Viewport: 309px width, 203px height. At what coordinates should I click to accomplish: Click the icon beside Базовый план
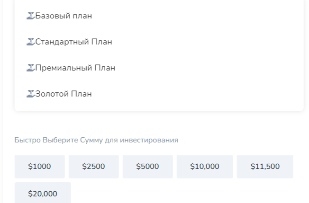tap(31, 16)
